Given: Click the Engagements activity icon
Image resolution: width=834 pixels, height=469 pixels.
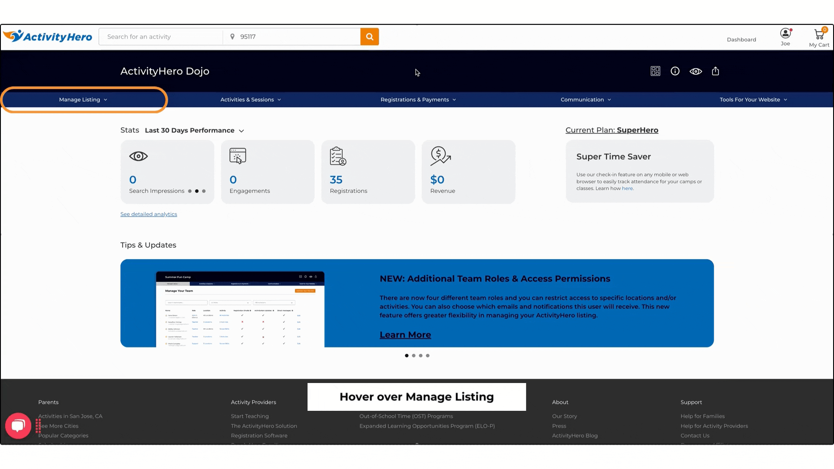Looking at the screenshot, I should (x=238, y=156).
